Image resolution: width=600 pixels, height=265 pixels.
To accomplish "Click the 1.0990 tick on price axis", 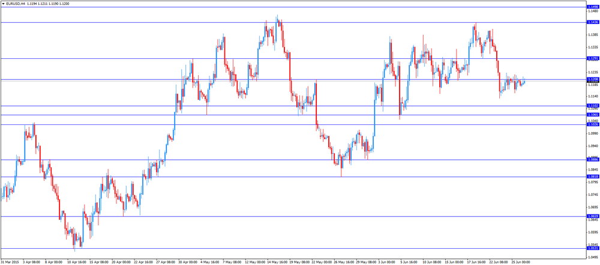I will pyautogui.click(x=593, y=133).
